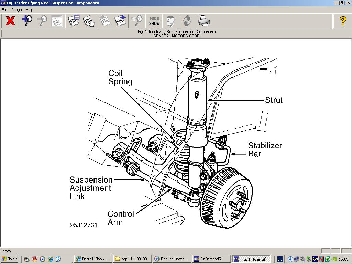Click the FIG window view icon

74,21
